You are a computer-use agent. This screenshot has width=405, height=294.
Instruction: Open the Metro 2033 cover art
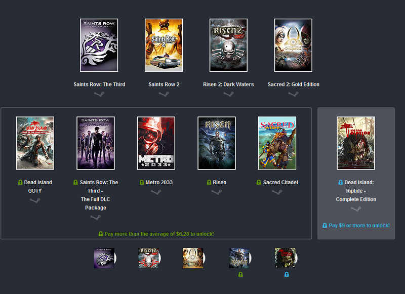tap(156, 143)
